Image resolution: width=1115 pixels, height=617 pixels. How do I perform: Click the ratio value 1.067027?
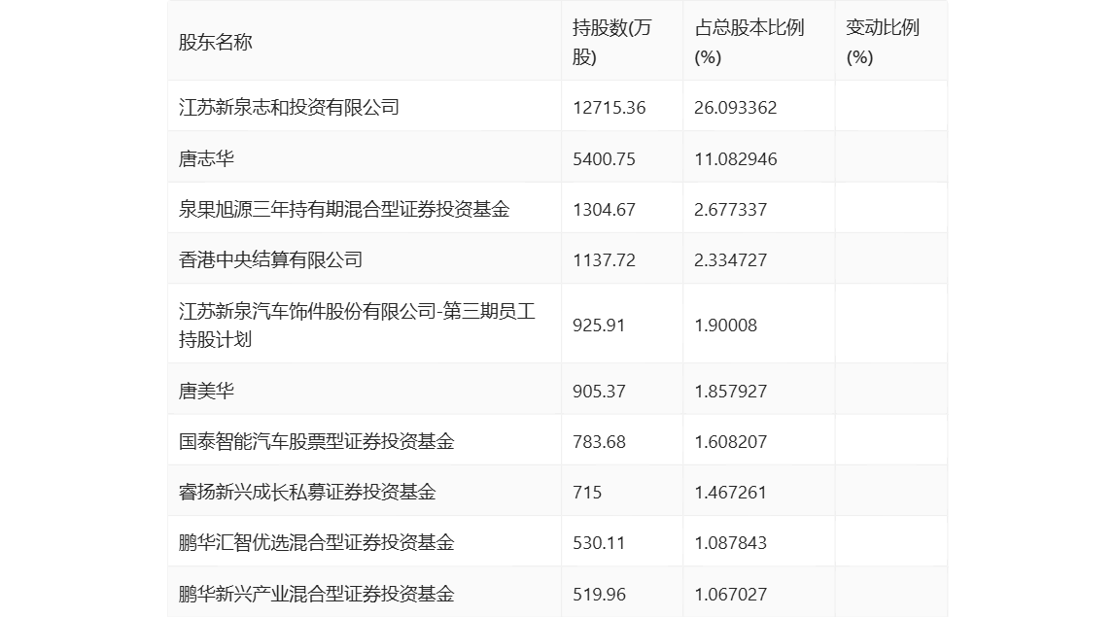(x=730, y=595)
